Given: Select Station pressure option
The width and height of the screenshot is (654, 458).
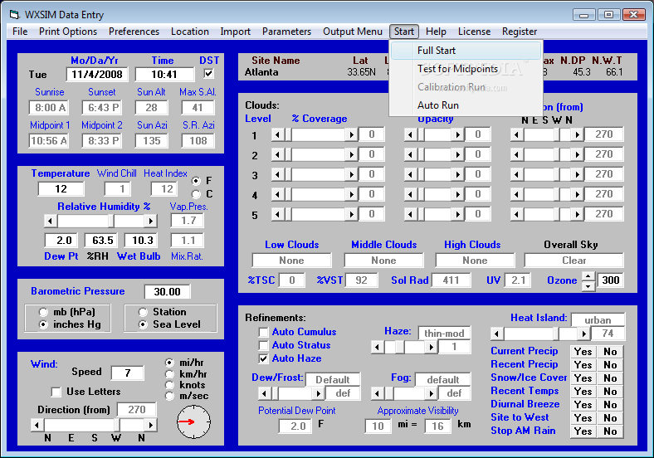Looking at the screenshot, I should (143, 312).
